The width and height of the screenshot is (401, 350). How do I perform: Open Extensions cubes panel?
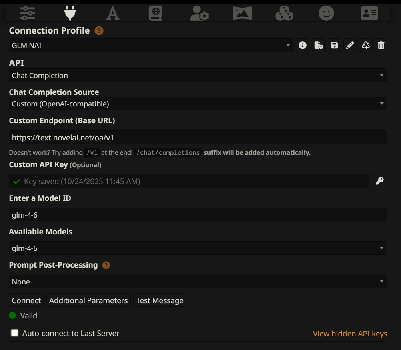[284, 13]
